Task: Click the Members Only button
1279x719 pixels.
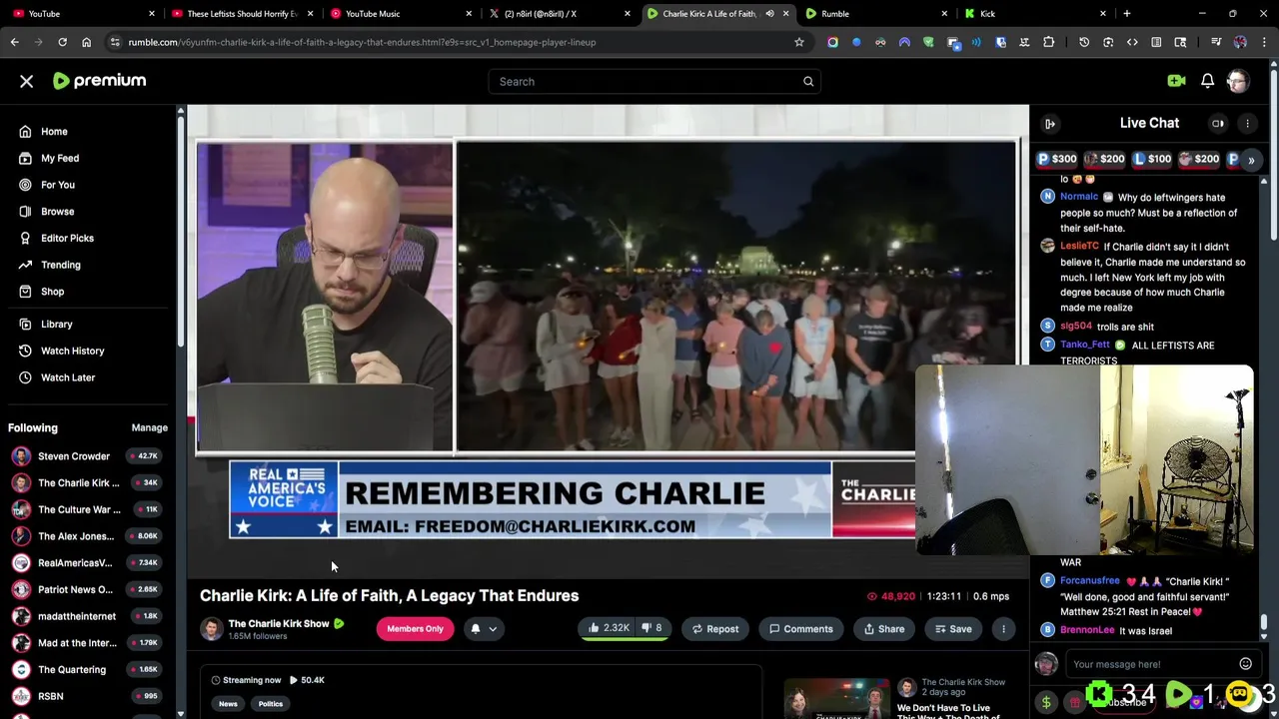Action: [x=415, y=629]
